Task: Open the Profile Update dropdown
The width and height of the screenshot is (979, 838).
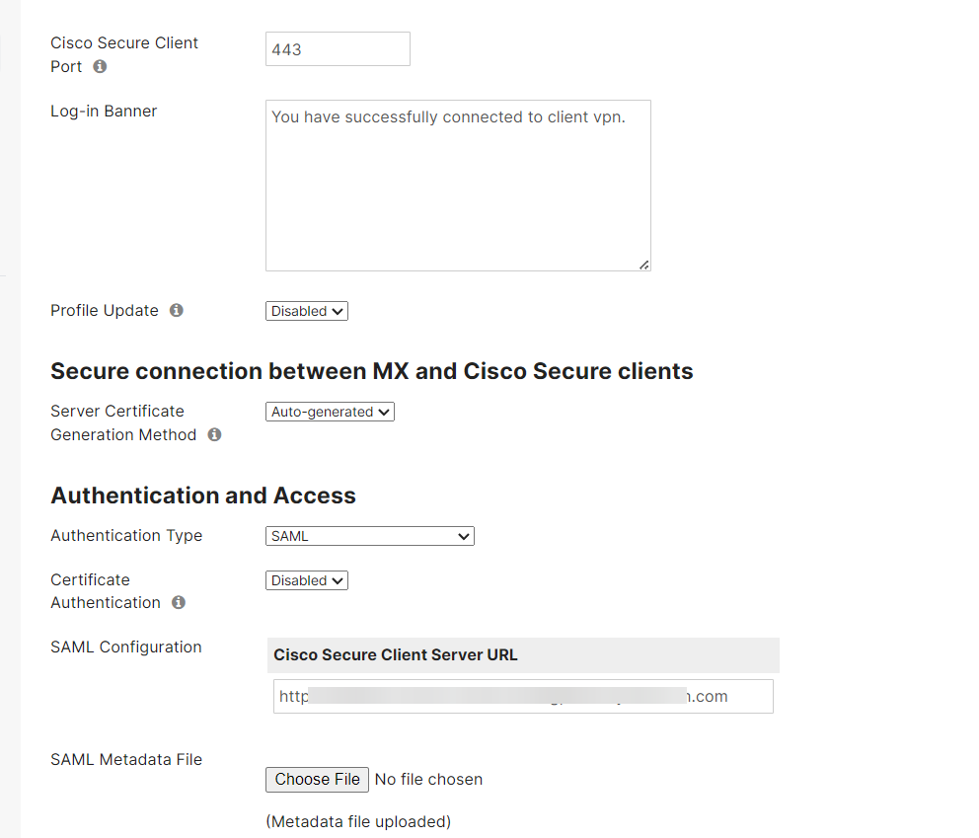Action: point(306,310)
